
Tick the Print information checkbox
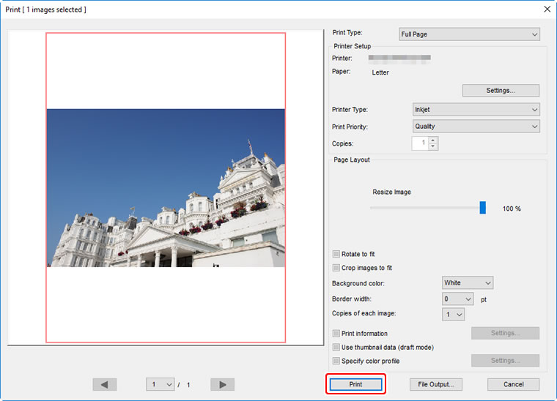tap(336, 333)
